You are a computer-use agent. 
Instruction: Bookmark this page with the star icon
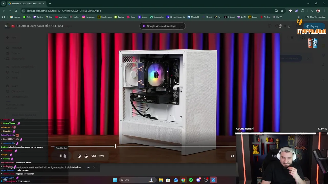pyautogui.click(x=282, y=11)
